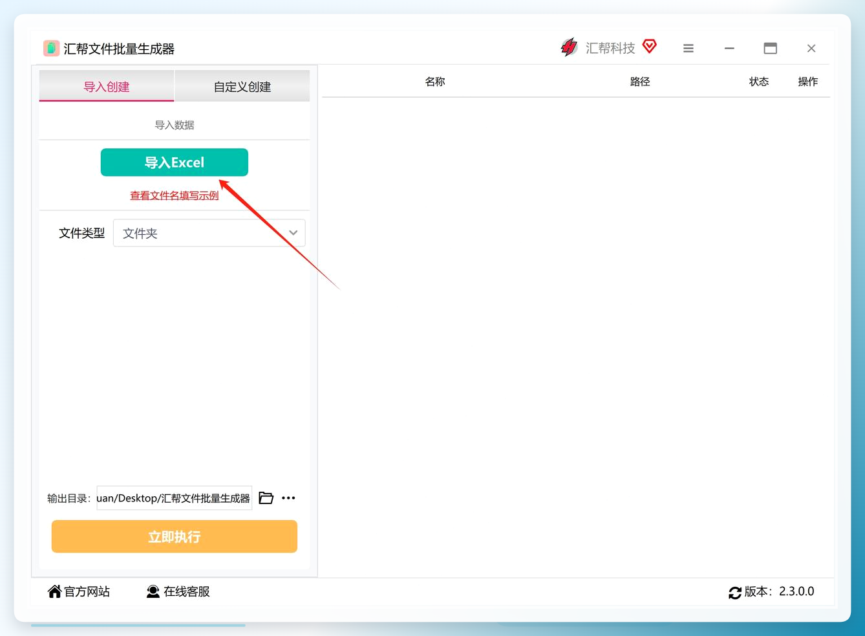The height and width of the screenshot is (636, 865).
Task: Open the 官方网站 link text
Action: tap(87, 591)
